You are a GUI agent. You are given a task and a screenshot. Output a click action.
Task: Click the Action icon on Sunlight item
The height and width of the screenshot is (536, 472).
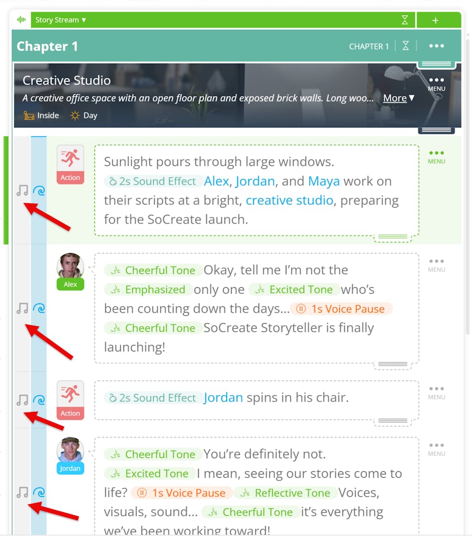70,164
